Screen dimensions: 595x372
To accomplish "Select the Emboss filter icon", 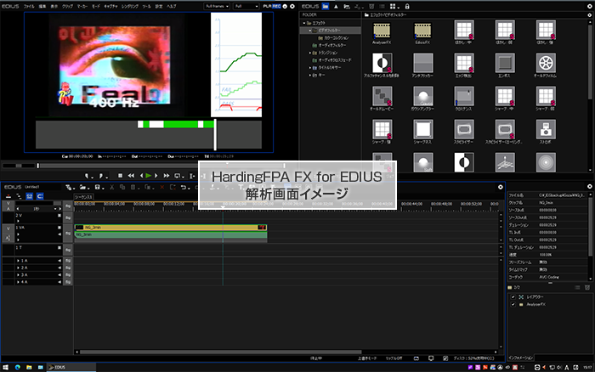I will pyautogui.click(x=505, y=63).
